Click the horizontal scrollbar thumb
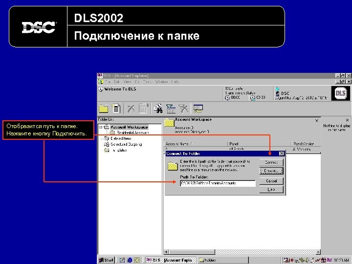352x264 pixels. [192, 252]
